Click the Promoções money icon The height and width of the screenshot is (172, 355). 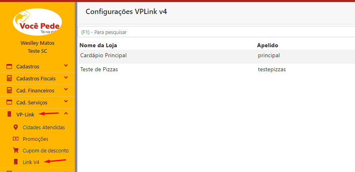point(16,139)
